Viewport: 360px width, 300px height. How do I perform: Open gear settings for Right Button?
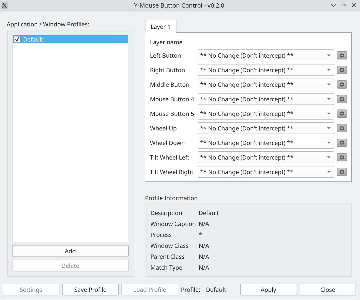pos(342,70)
